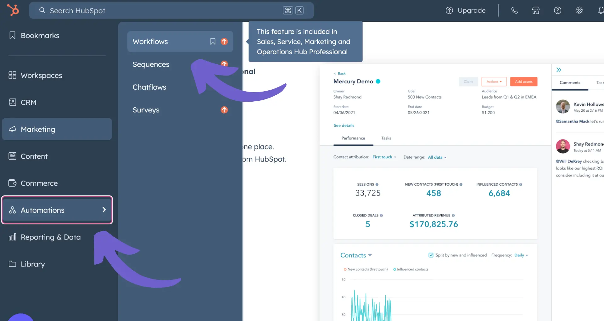This screenshot has height=321, width=604.
Task: Click the 5 closed deals value
Action: 368,224
